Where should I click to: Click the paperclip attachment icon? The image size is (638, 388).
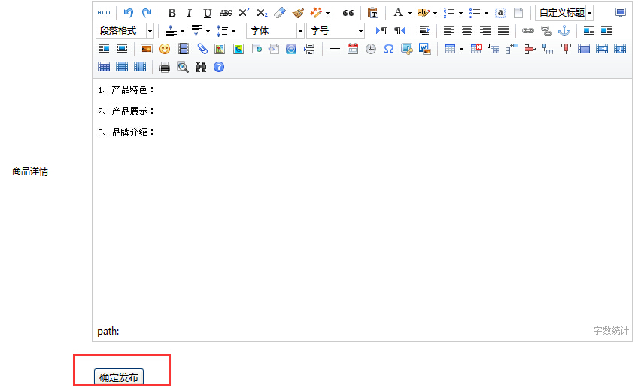pos(202,49)
